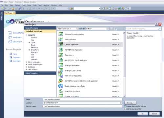Image resolution: width=164 pixels, height=118 pixels.
Task: Click the Save toolbar icon
Action: (16, 8)
